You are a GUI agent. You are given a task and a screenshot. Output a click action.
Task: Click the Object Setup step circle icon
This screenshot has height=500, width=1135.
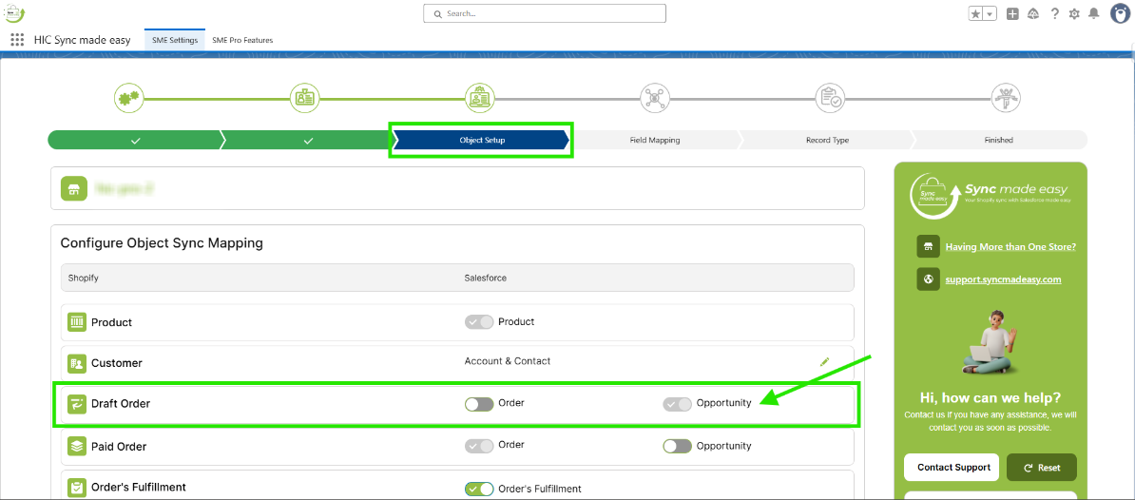click(480, 97)
